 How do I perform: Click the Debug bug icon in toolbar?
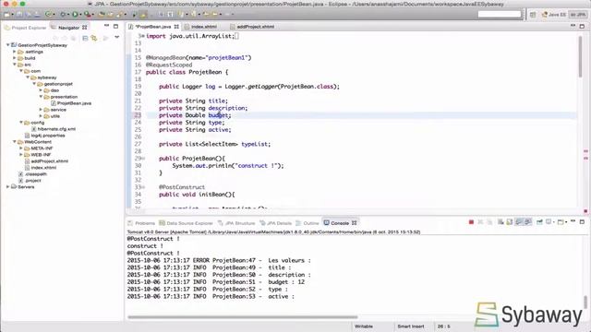point(63,15)
